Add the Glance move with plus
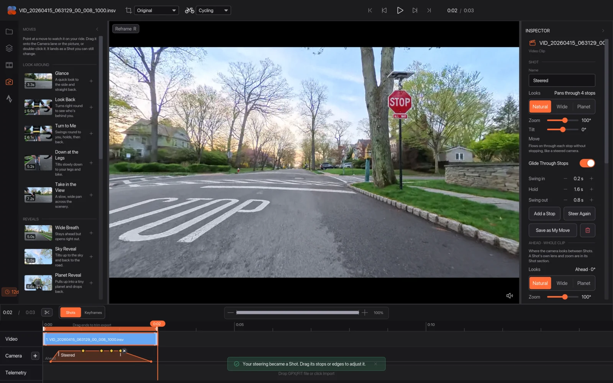613x383 pixels. coord(91,81)
